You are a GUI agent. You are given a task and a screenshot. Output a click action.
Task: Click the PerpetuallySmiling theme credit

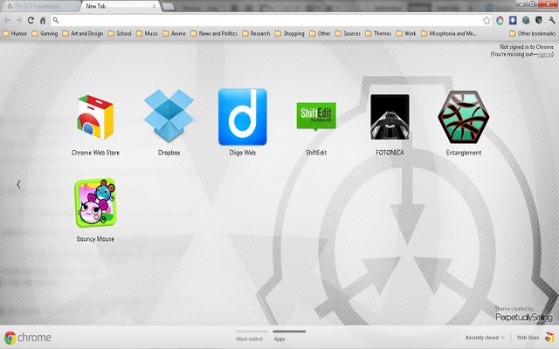523,317
